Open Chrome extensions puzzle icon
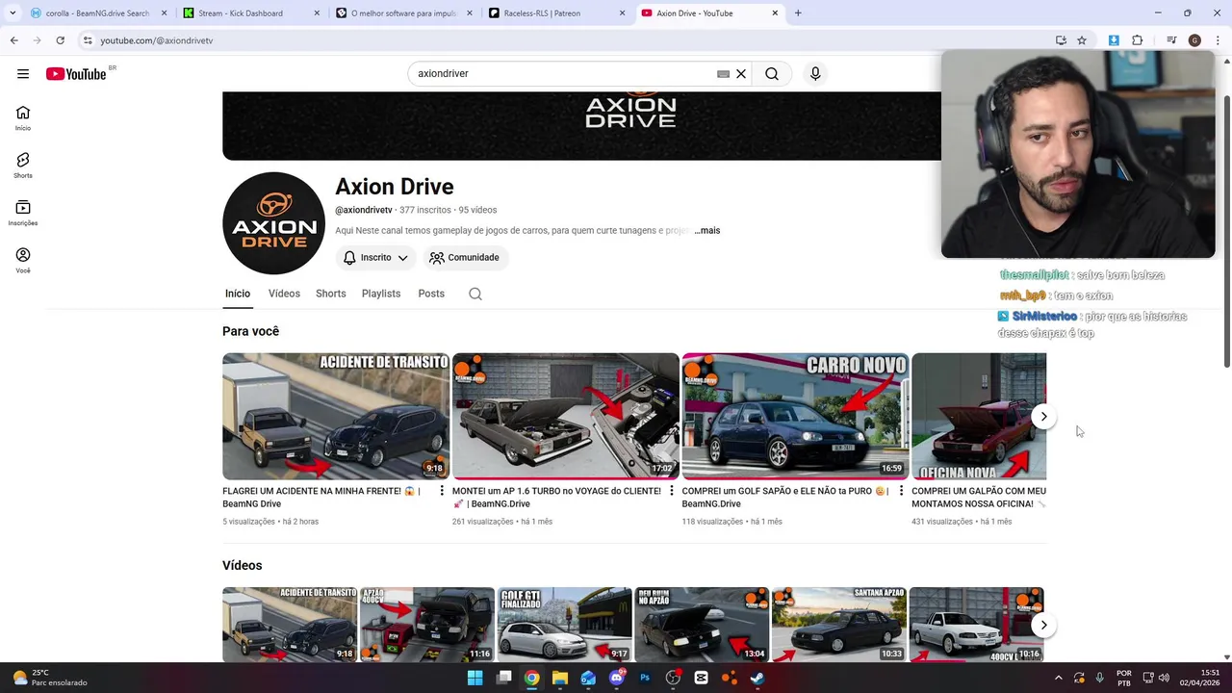1232x693 pixels. [x=1138, y=40]
